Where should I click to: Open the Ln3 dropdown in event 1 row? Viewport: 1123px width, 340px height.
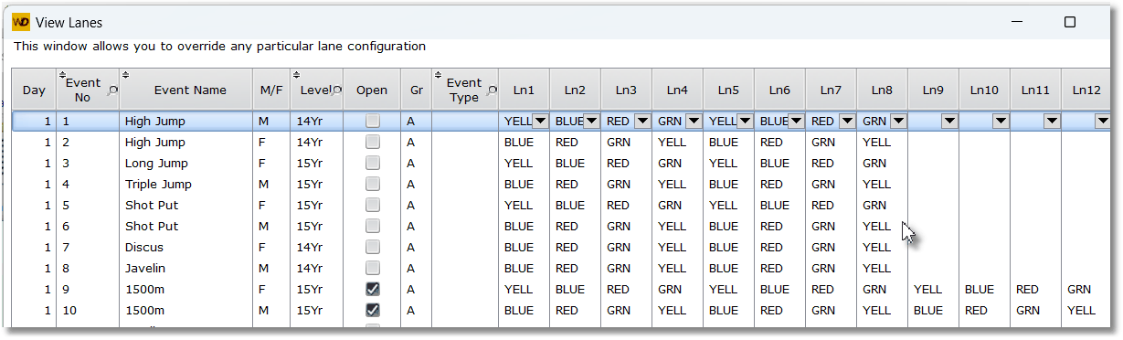(642, 121)
